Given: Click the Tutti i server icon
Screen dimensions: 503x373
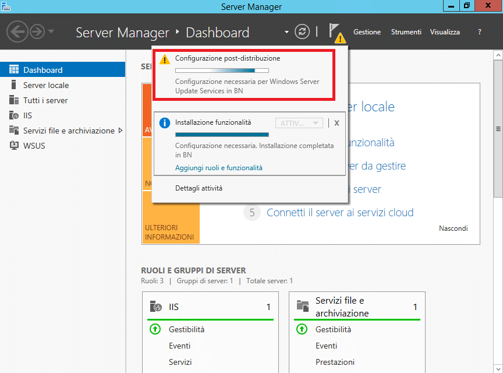Looking at the screenshot, I should pyautogui.click(x=14, y=100).
